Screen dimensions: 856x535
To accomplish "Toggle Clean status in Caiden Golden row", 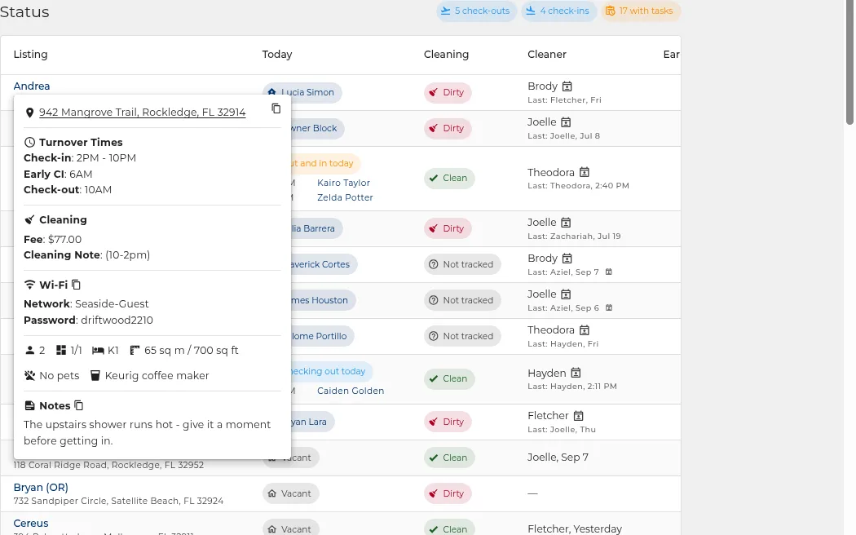I will 449,379.
